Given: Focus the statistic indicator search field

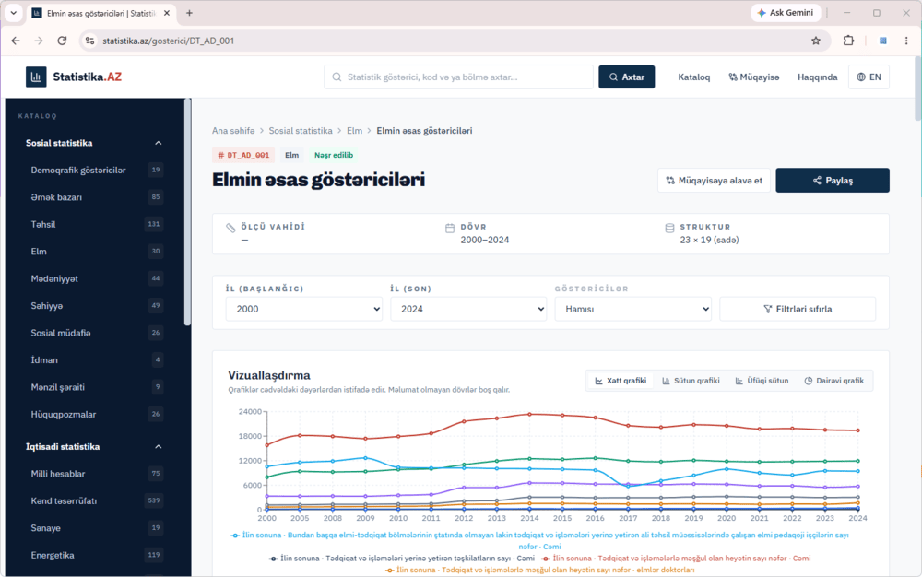Looking at the screenshot, I should (x=458, y=77).
